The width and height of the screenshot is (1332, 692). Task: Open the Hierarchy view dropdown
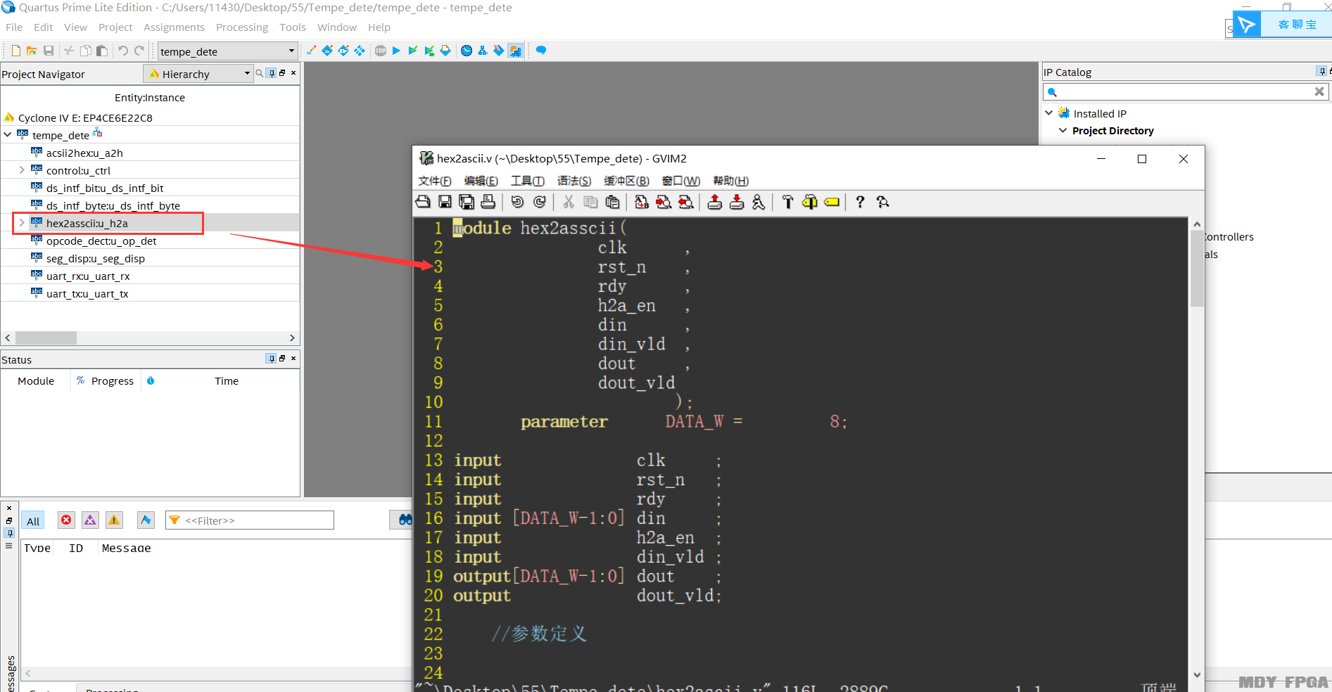coord(198,73)
